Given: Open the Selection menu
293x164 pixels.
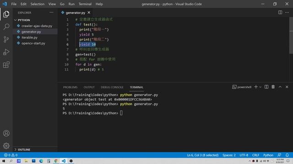Looking at the screenshot, I should (x=38, y=4).
